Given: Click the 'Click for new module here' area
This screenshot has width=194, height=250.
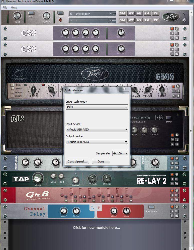Looking at the screenshot, I should (x=96, y=228).
